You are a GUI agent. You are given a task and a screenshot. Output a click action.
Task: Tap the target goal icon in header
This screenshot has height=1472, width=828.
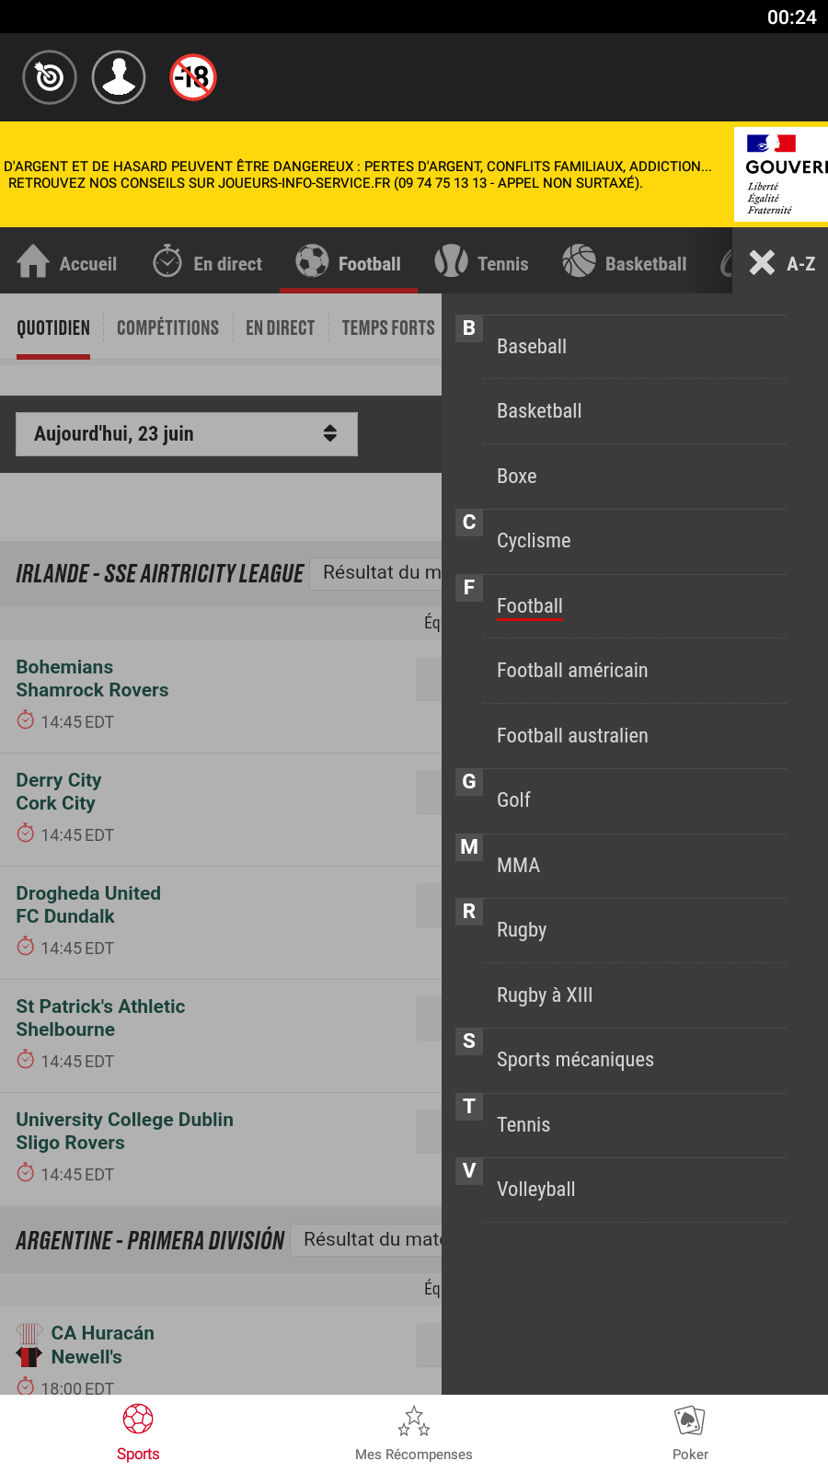click(x=50, y=77)
